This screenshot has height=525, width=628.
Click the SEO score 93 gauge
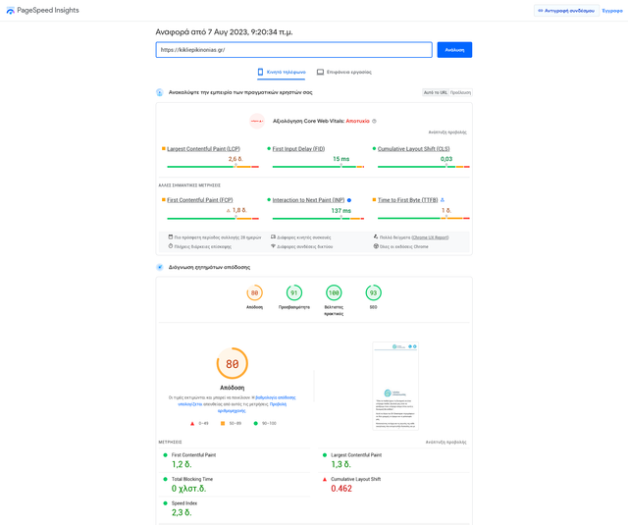tap(373, 292)
